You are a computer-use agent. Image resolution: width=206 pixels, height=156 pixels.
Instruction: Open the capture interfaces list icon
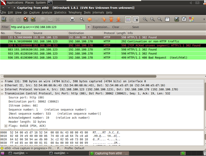coord(4,19)
